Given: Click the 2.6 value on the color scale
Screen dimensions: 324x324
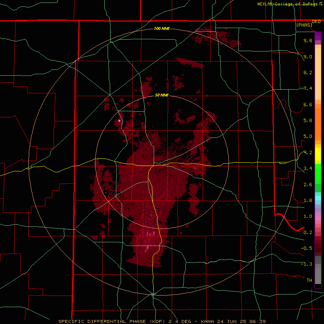Looking at the screenshot, I should [308, 185].
